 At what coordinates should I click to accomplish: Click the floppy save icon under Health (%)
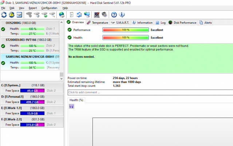click(71, 106)
